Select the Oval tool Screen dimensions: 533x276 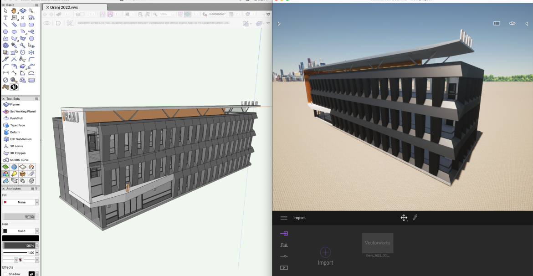[14, 31]
